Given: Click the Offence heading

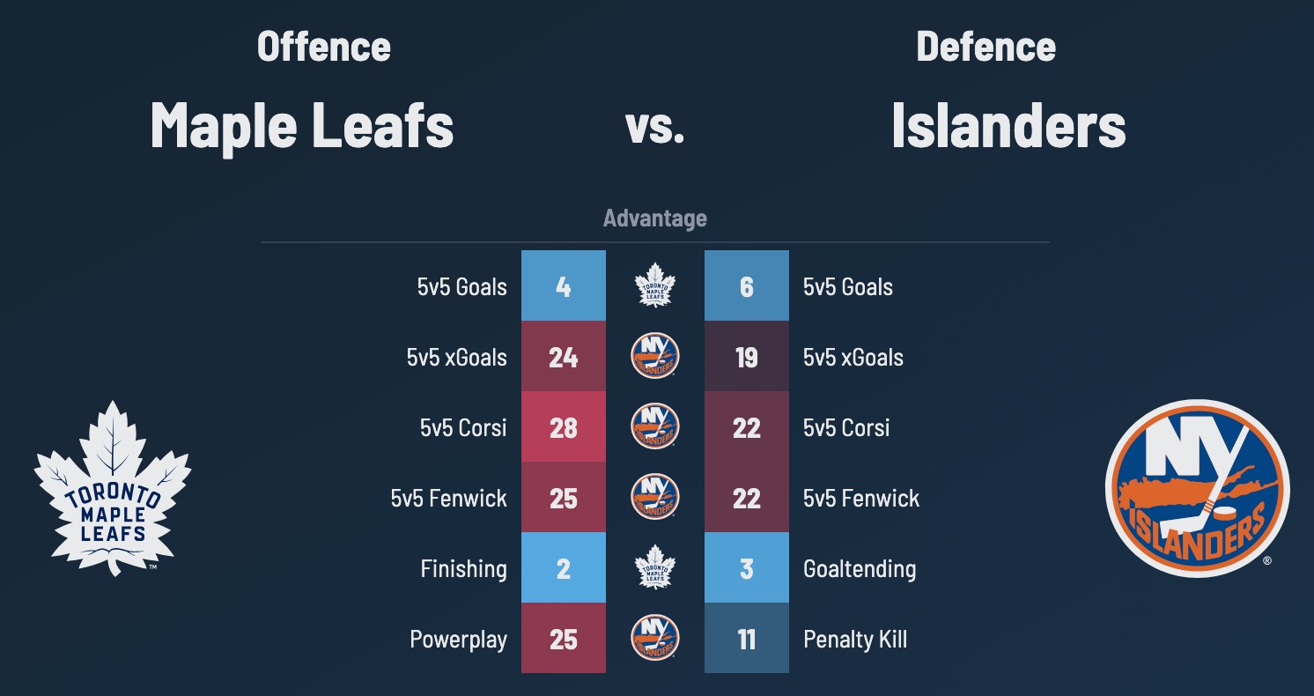Looking at the screenshot, I should tap(323, 47).
